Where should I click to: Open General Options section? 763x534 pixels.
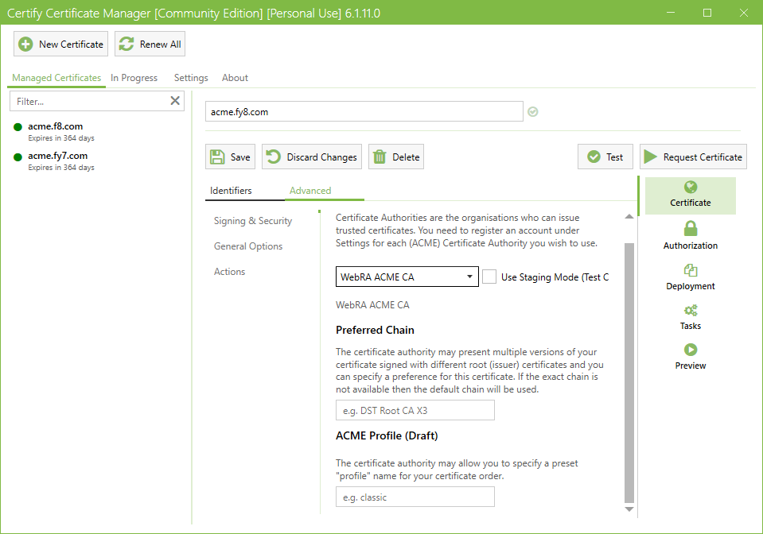pos(248,246)
